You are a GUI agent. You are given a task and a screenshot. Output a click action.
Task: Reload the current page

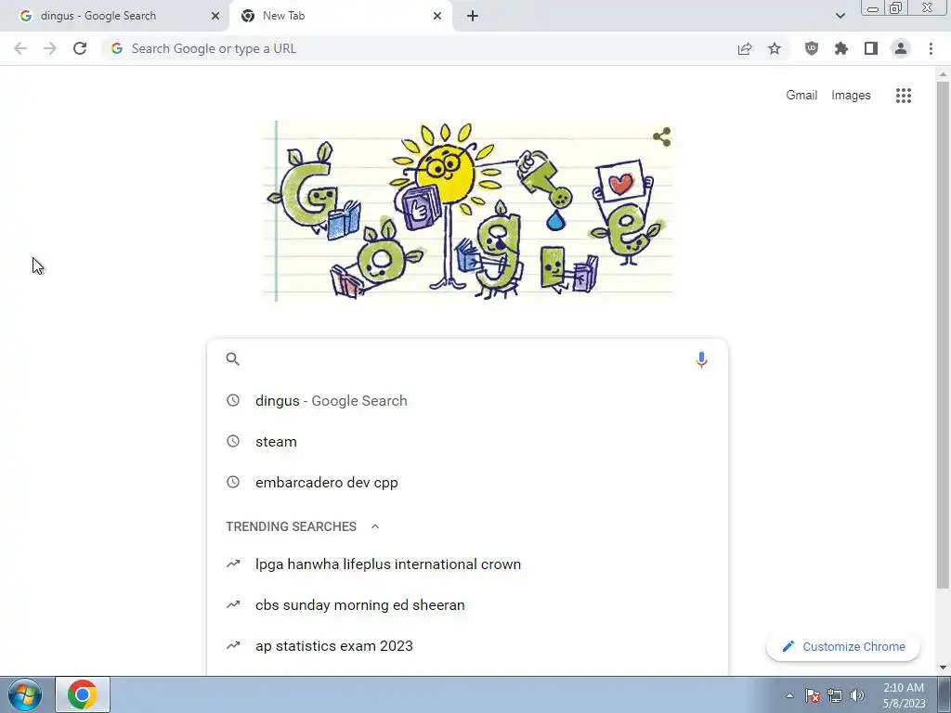point(80,48)
